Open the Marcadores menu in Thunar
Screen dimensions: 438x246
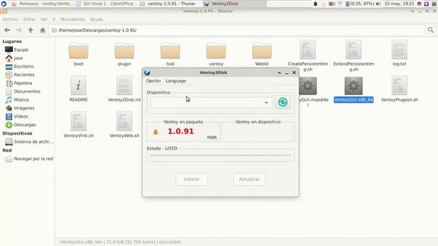click(x=73, y=19)
